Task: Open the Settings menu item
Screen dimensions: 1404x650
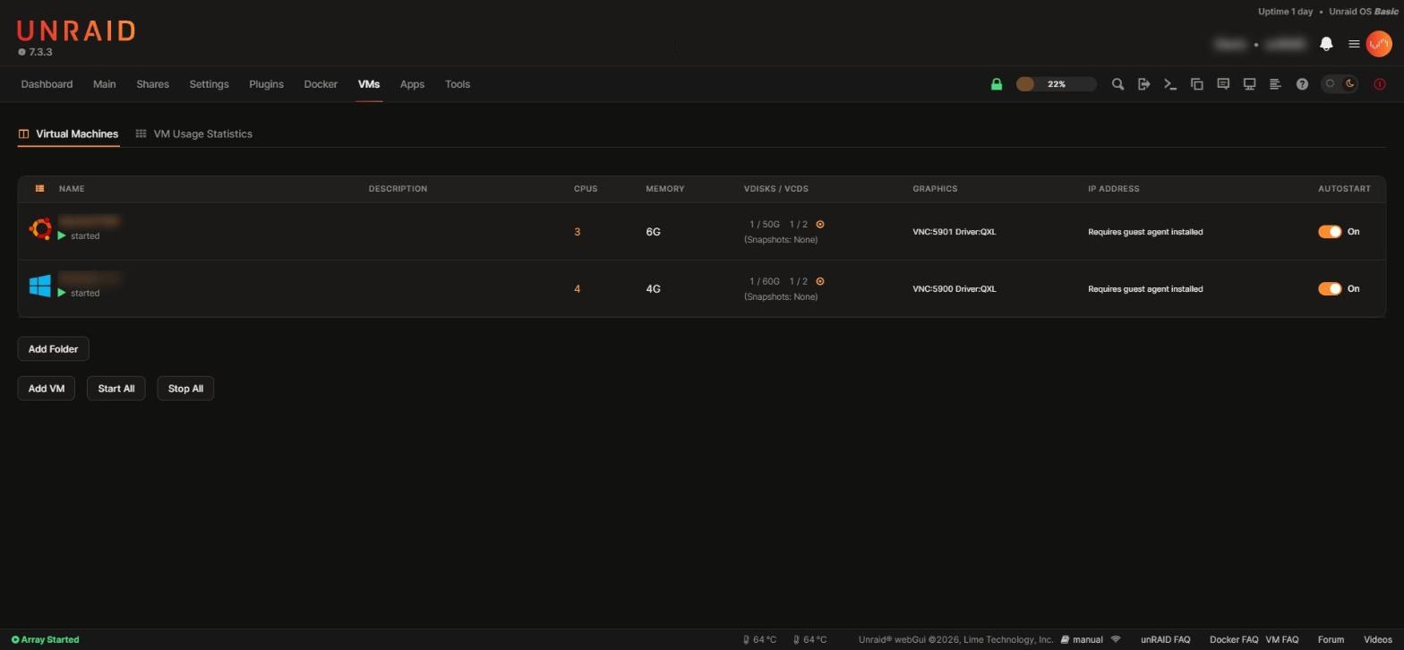Action: (x=209, y=84)
